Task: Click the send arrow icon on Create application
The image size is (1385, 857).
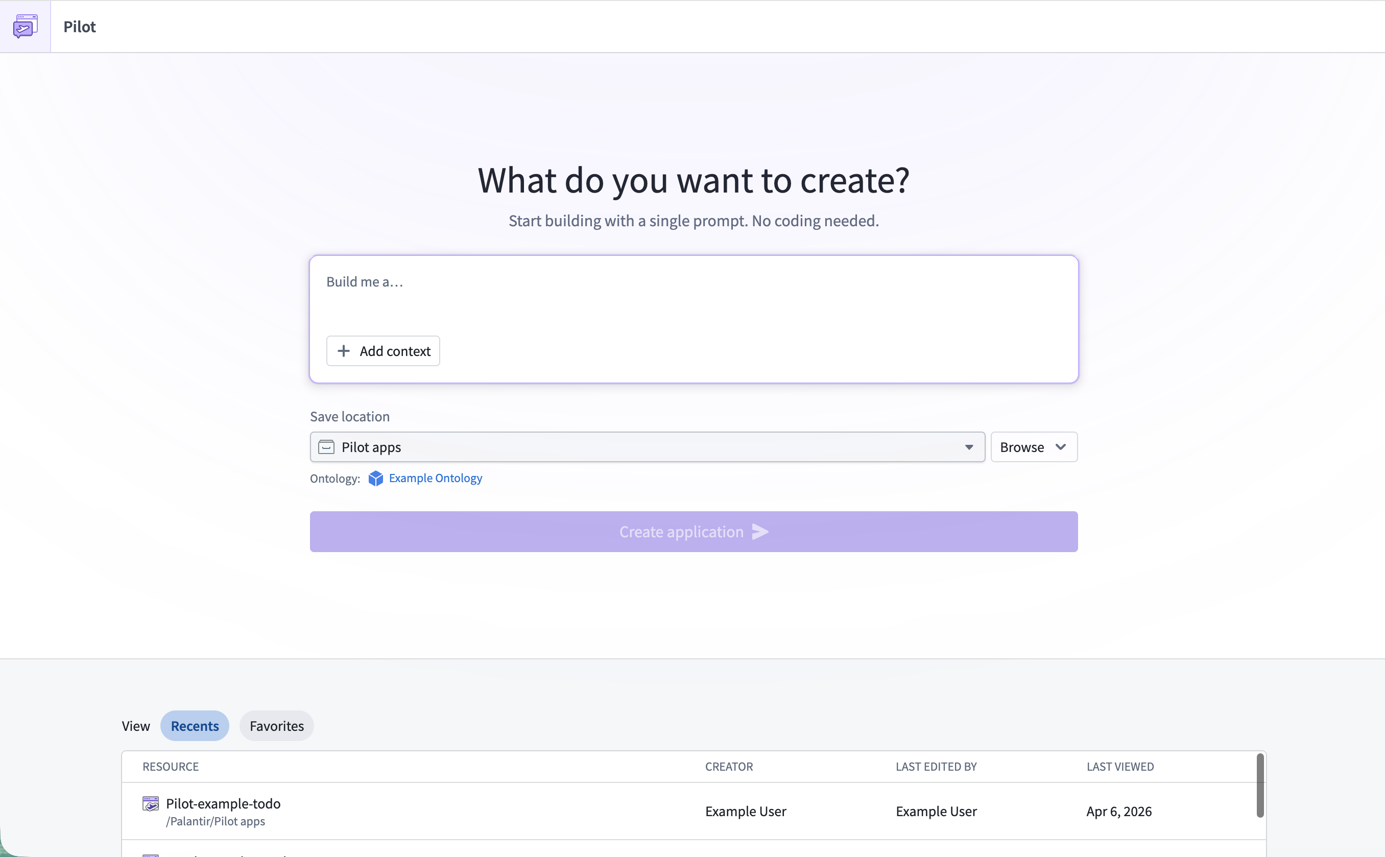Action: tap(759, 531)
